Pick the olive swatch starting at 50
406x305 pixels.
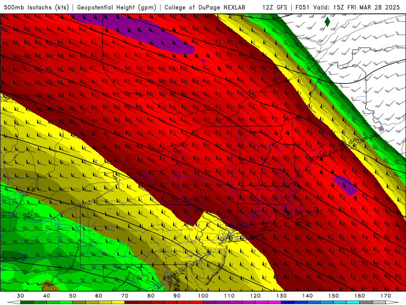[x=79, y=302]
